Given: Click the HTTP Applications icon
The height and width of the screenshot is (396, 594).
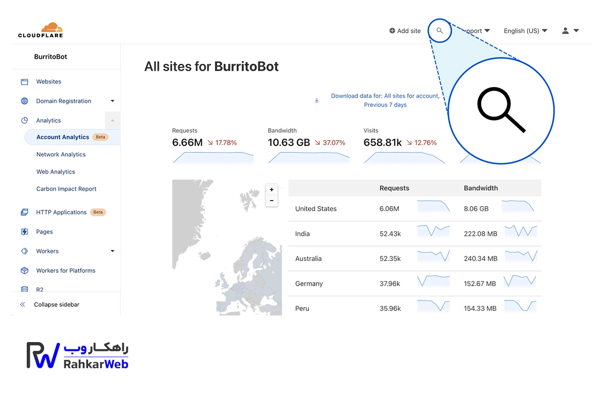Looking at the screenshot, I should [24, 212].
